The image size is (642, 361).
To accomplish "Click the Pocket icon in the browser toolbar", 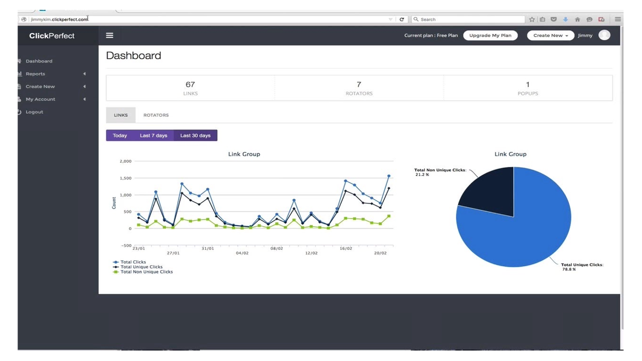I will 554,19.
